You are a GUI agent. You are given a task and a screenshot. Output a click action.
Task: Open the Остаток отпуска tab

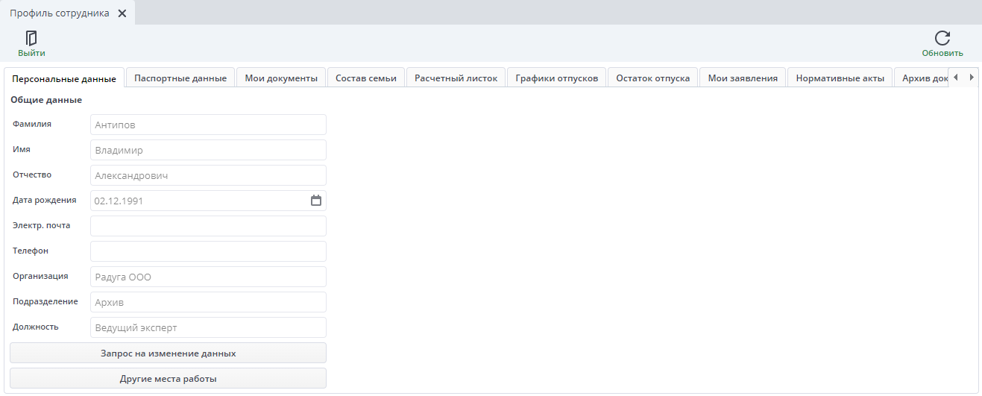coord(652,78)
